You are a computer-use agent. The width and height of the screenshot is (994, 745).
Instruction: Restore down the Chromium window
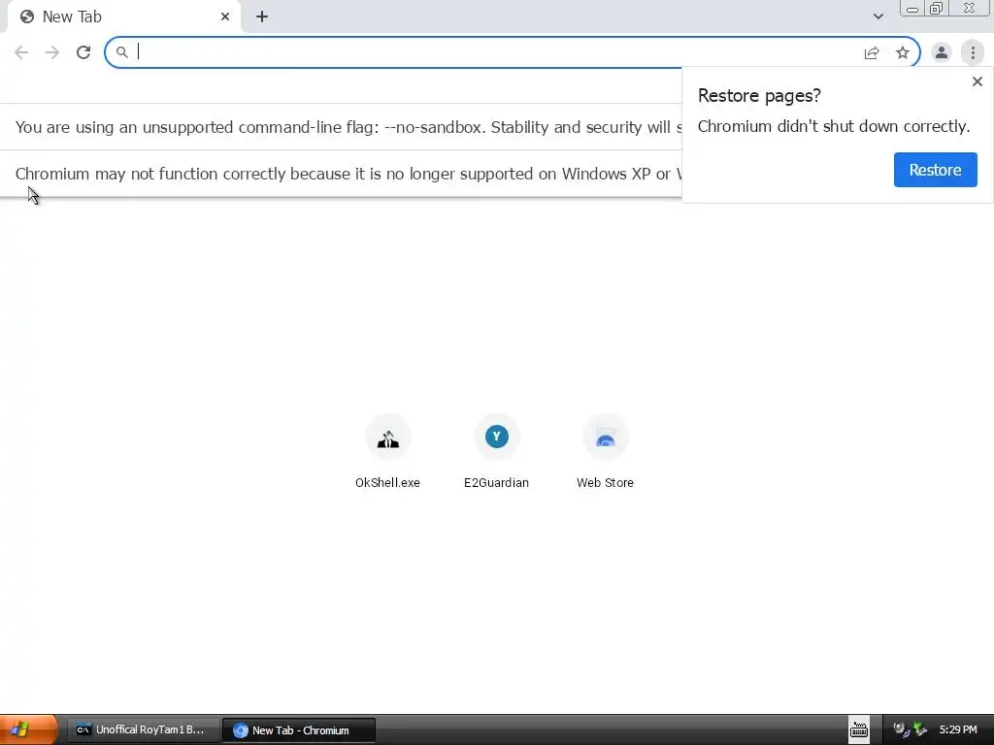tap(936, 9)
